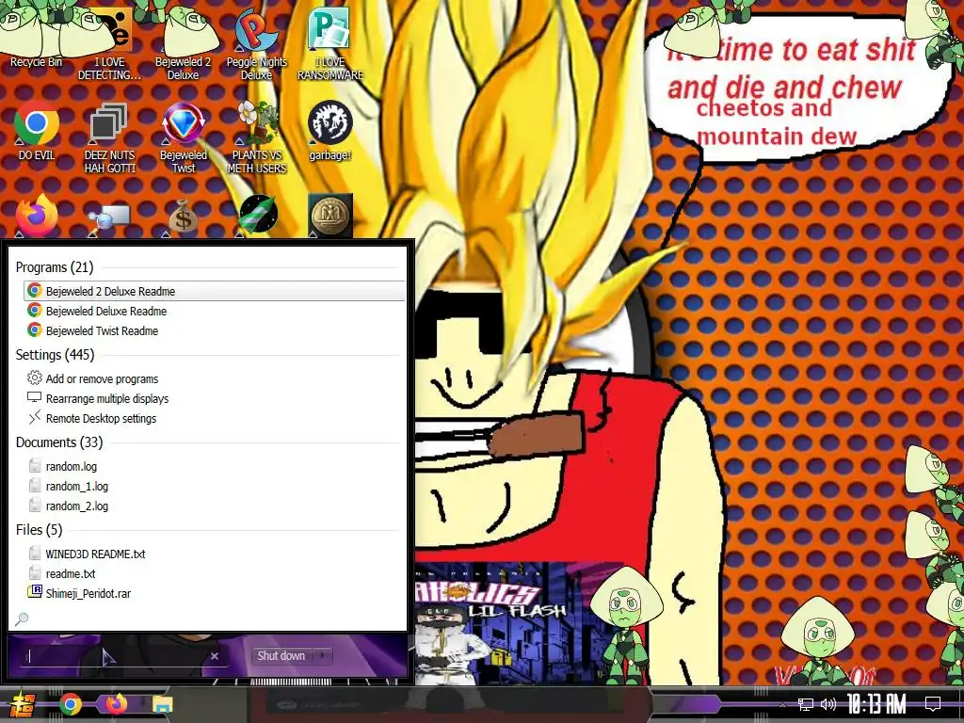Open the readme.txt file result

(215, 573)
